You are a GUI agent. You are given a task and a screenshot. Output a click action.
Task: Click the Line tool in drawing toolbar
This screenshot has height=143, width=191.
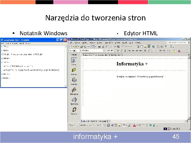point(94,125)
